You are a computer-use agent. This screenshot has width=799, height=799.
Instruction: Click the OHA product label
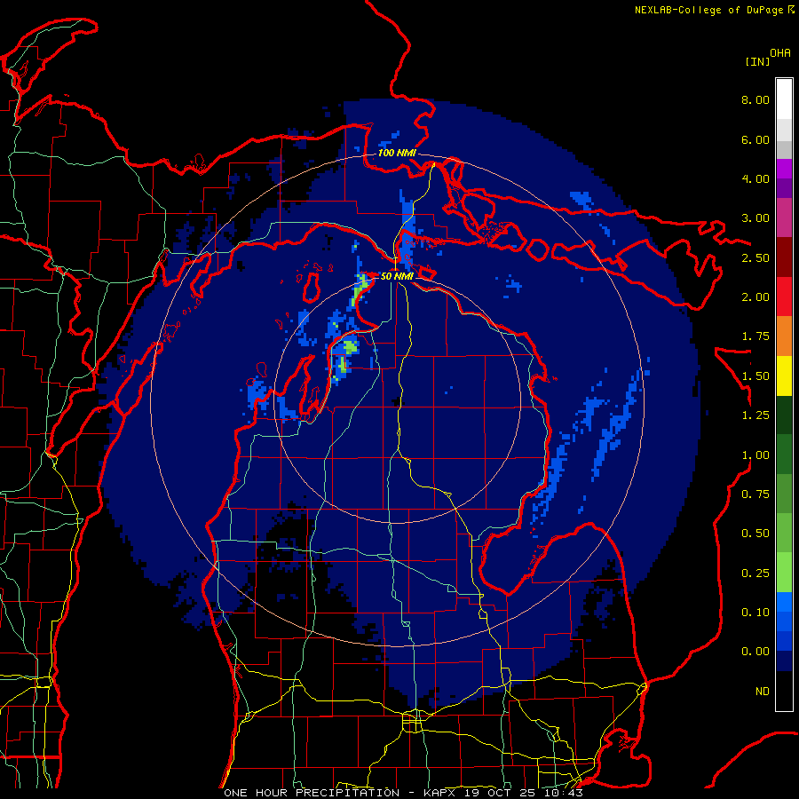click(x=780, y=52)
